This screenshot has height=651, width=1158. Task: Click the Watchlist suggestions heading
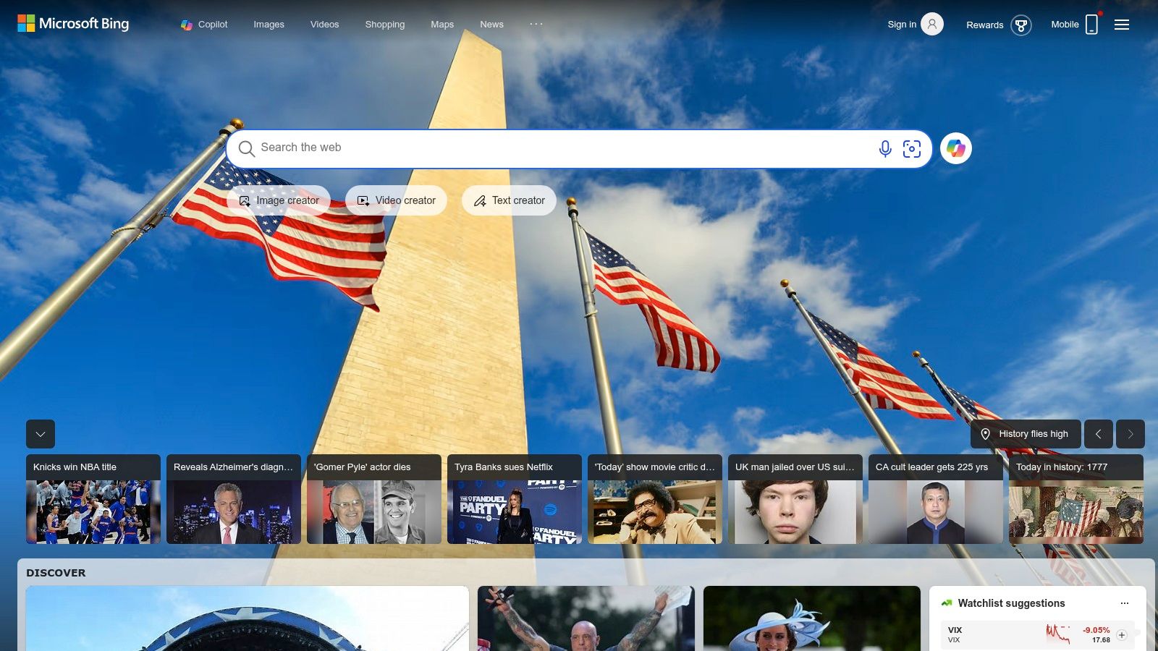[x=1011, y=603]
